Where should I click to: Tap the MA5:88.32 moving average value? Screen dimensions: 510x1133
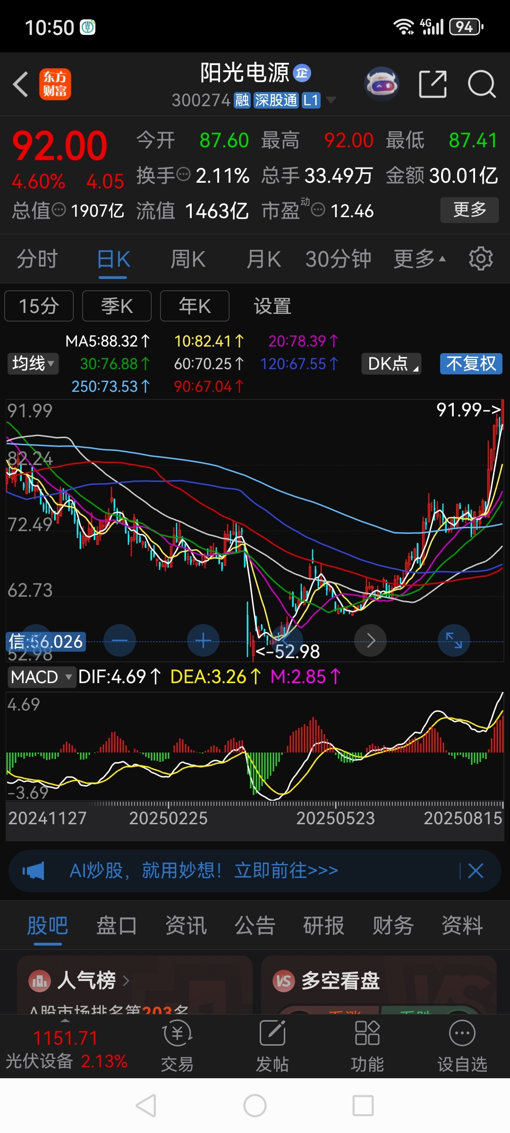click(x=108, y=341)
